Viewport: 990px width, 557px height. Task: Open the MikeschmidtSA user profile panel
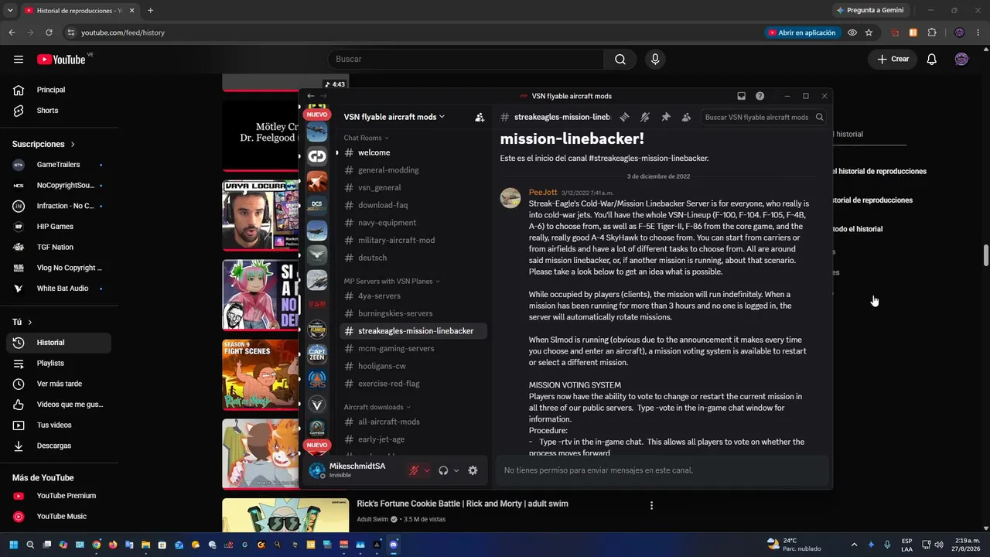356,470
